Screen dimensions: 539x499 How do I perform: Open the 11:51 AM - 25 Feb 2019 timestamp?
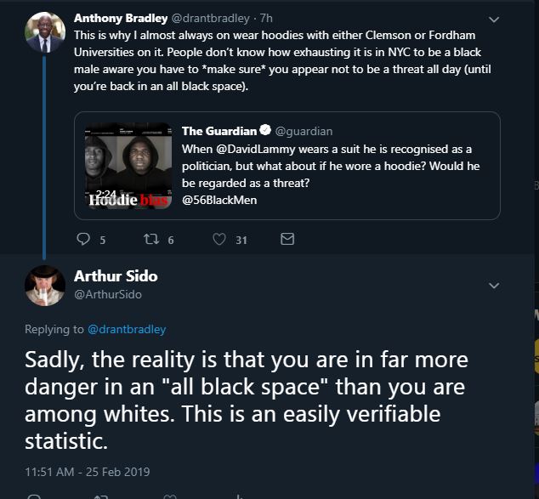click(88, 472)
